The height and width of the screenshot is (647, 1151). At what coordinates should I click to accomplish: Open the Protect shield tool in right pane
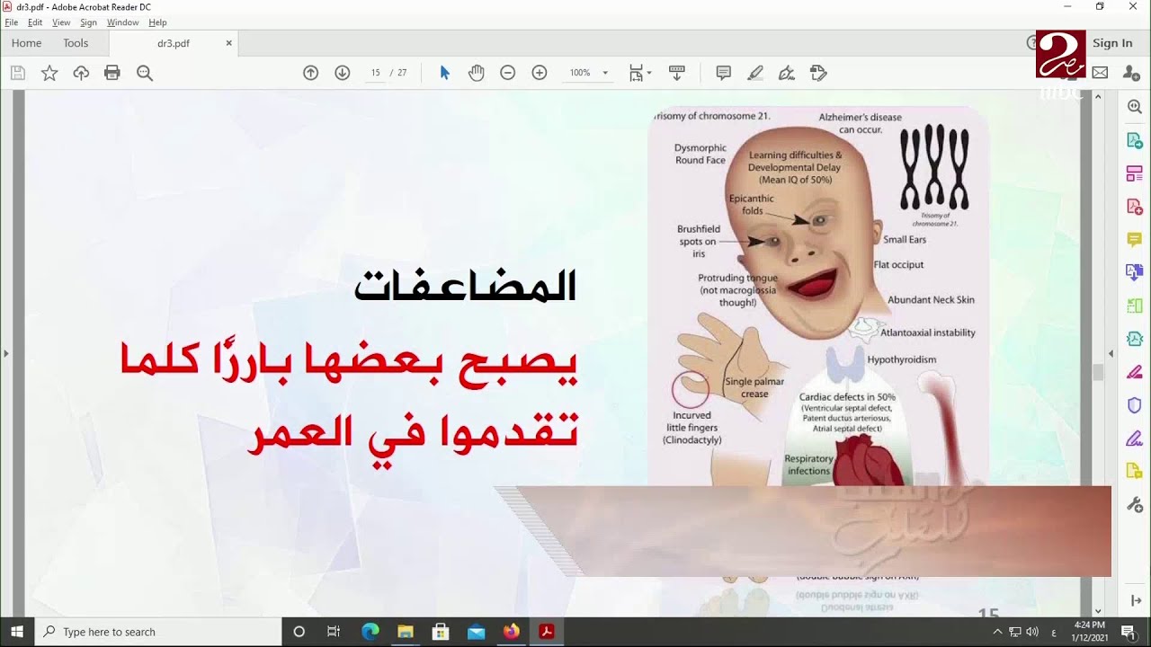(x=1134, y=405)
